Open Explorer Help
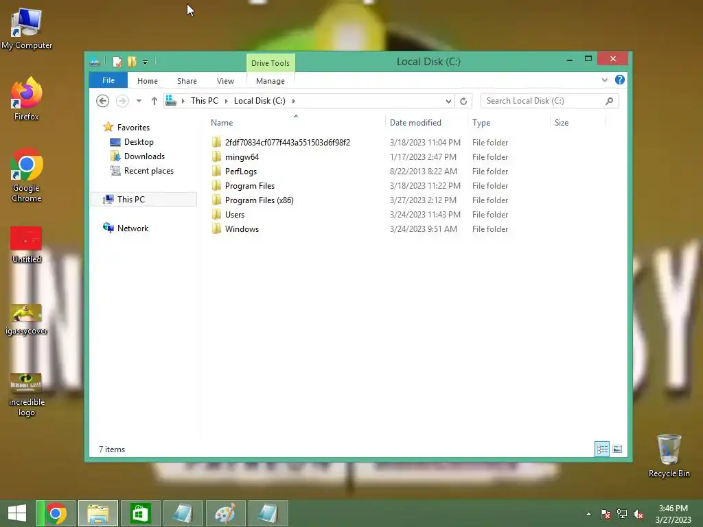 pos(620,80)
